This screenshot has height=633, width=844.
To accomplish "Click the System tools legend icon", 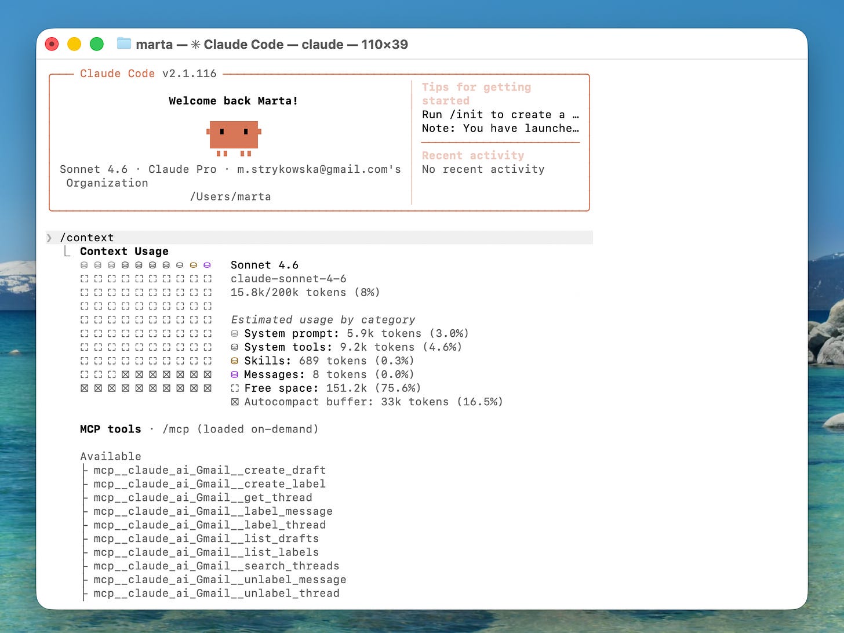I will point(235,347).
